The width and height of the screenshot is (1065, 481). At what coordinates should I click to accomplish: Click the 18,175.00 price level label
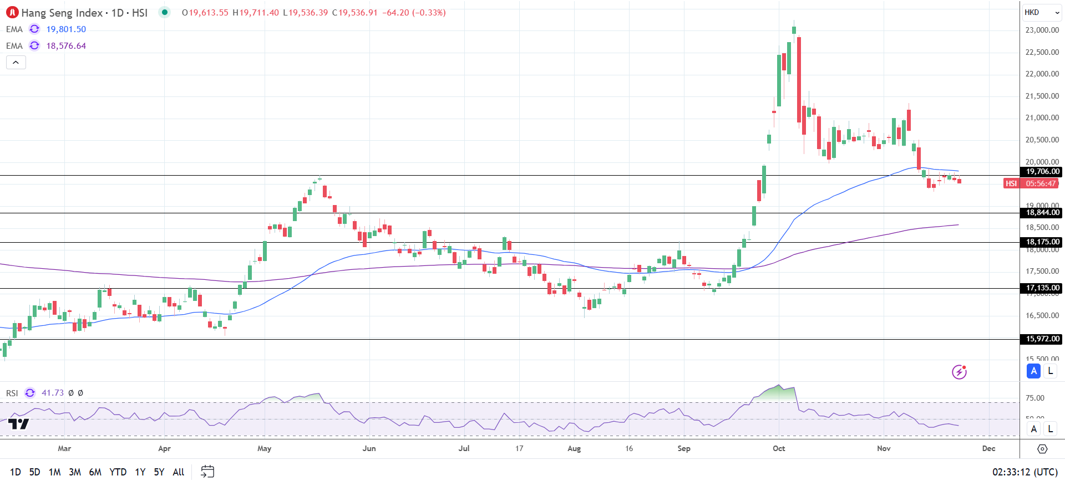click(1042, 242)
